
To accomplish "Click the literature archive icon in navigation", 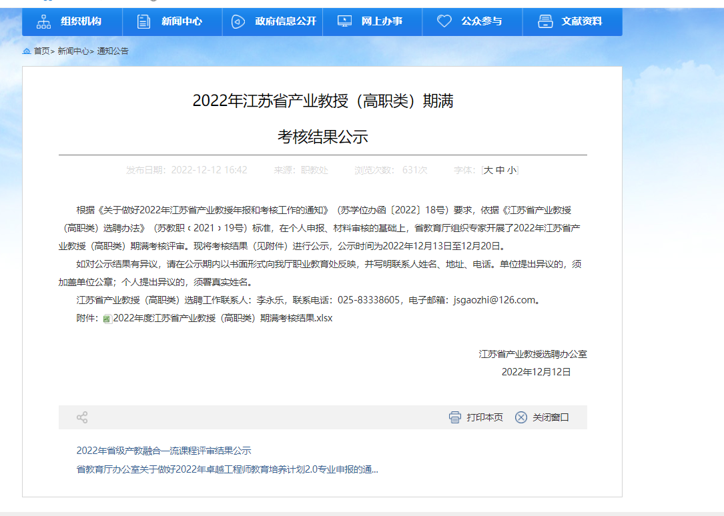I will [545, 21].
